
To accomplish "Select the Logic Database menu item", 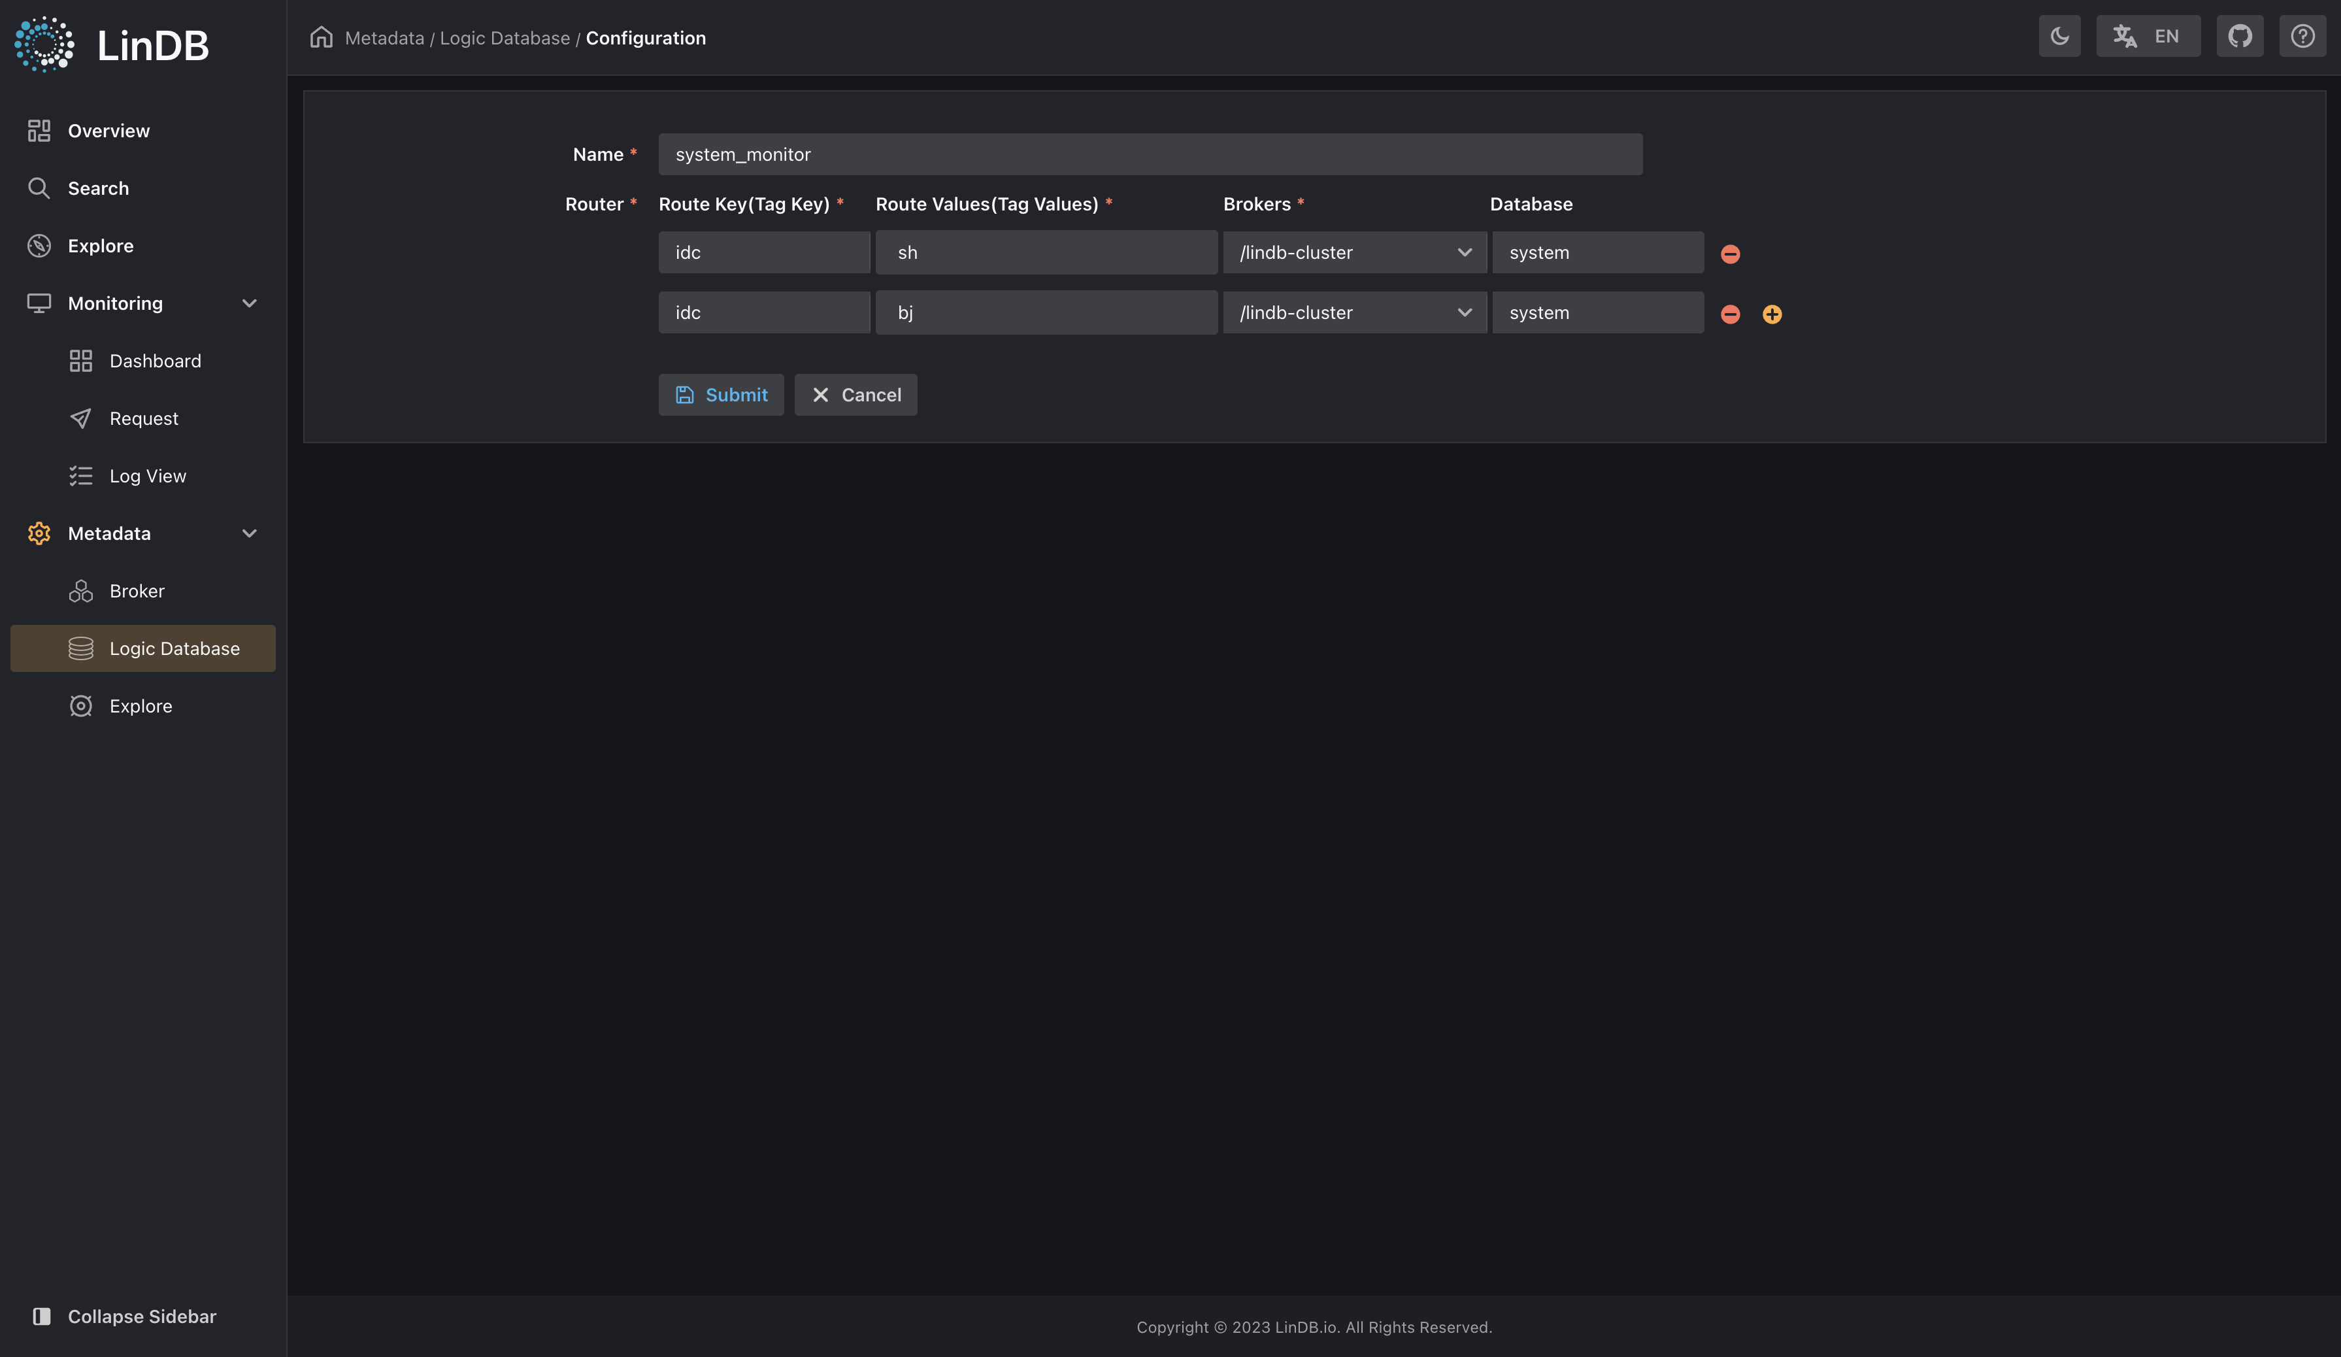I will (174, 648).
